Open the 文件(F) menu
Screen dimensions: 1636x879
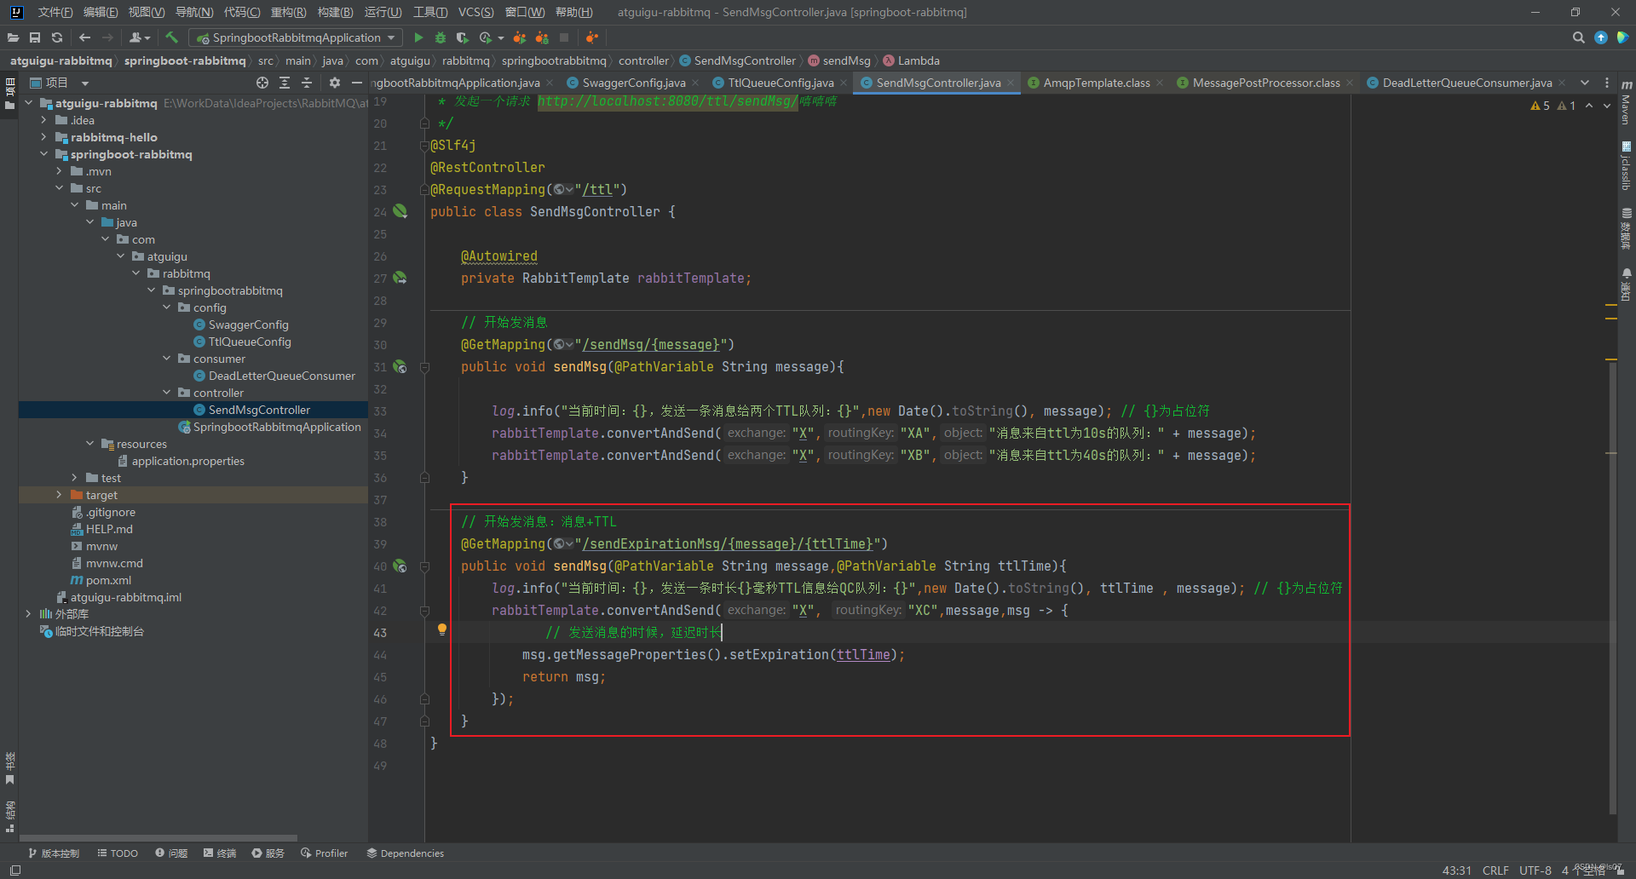[55, 12]
